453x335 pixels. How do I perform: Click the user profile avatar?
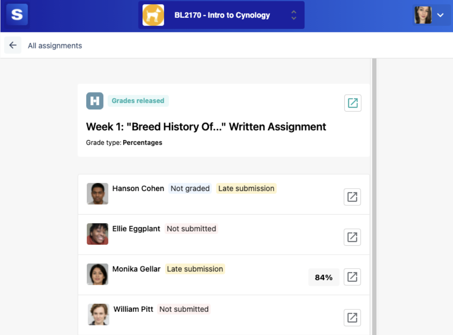423,15
